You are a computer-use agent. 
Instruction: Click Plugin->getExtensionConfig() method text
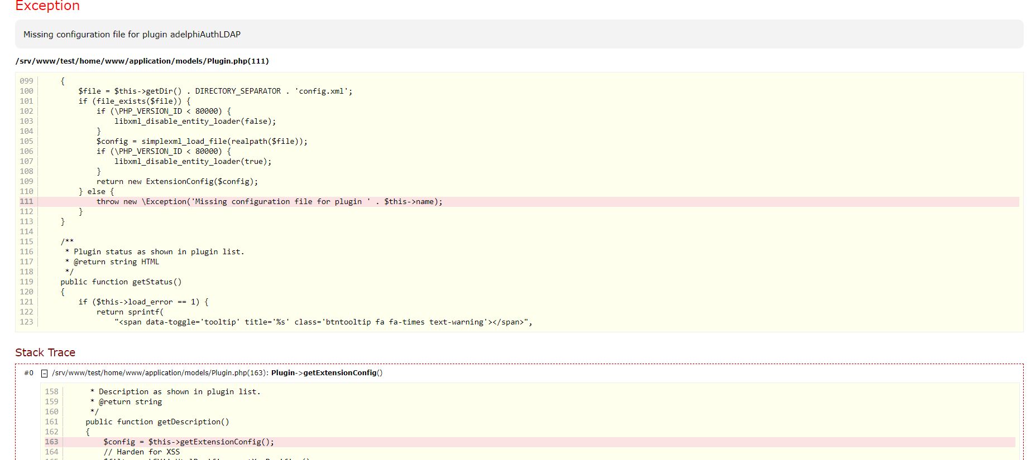[x=327, y=373]
